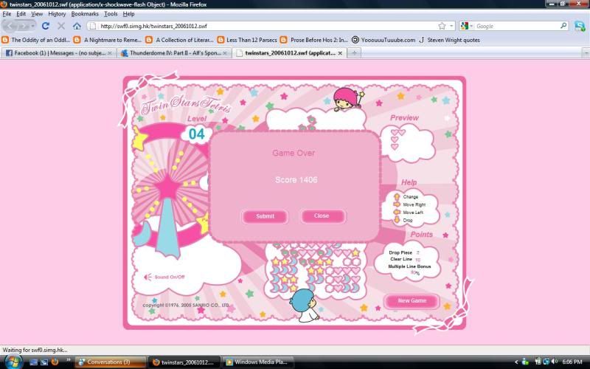Screen dimensions: 590x369
Task: Switch to Windows Media Player taskbar button
Action: 257,362
